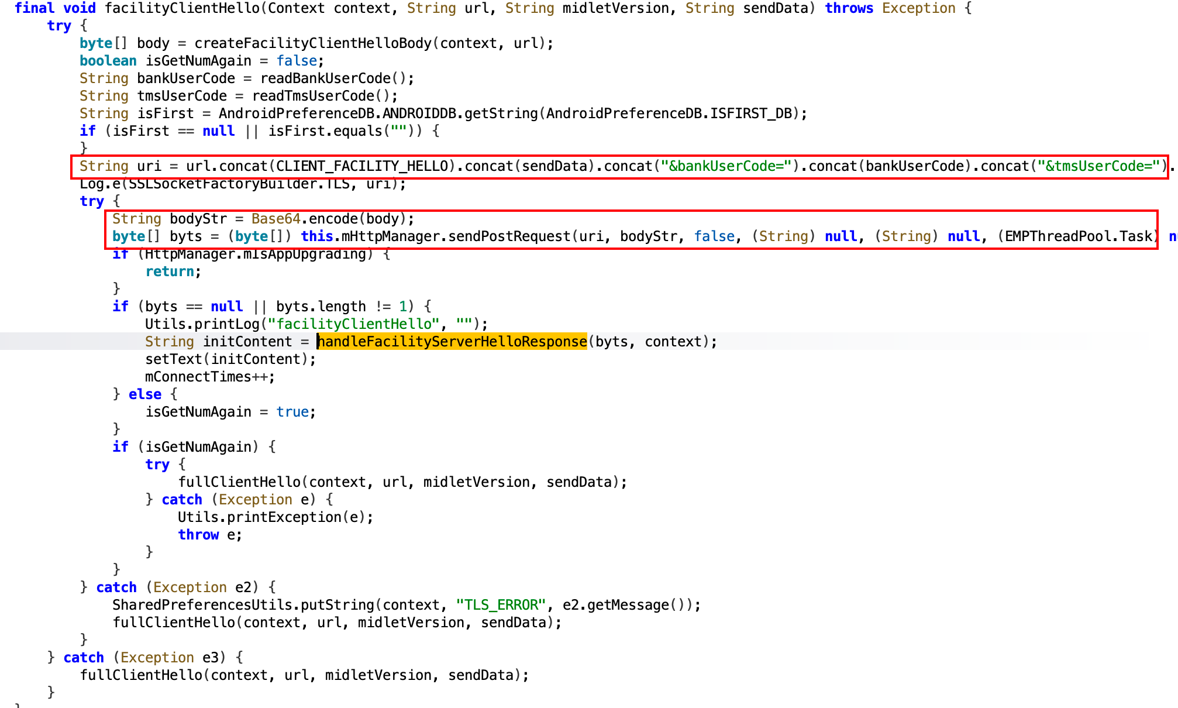
Task: Click SharedPreferencesUtils class reference
Action: click(202, 605)
